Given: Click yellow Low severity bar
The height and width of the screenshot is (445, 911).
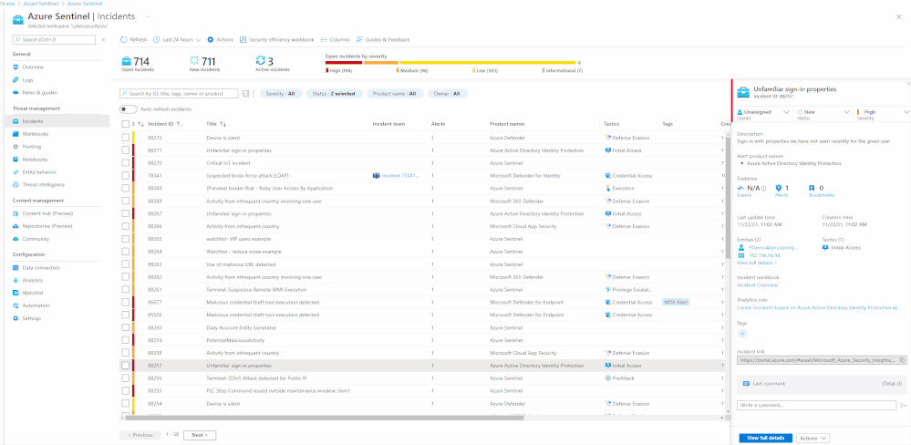Looking at the screenshot, I should click(488, 63).
